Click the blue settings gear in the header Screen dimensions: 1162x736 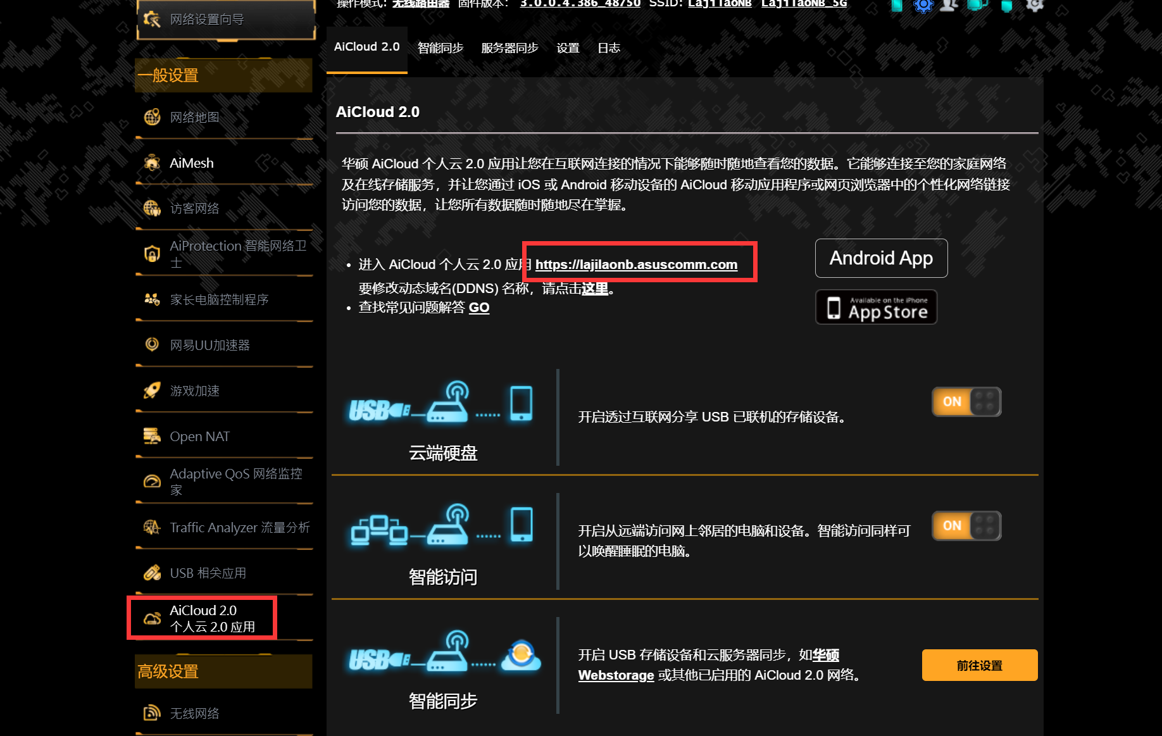tap(923, 6)
